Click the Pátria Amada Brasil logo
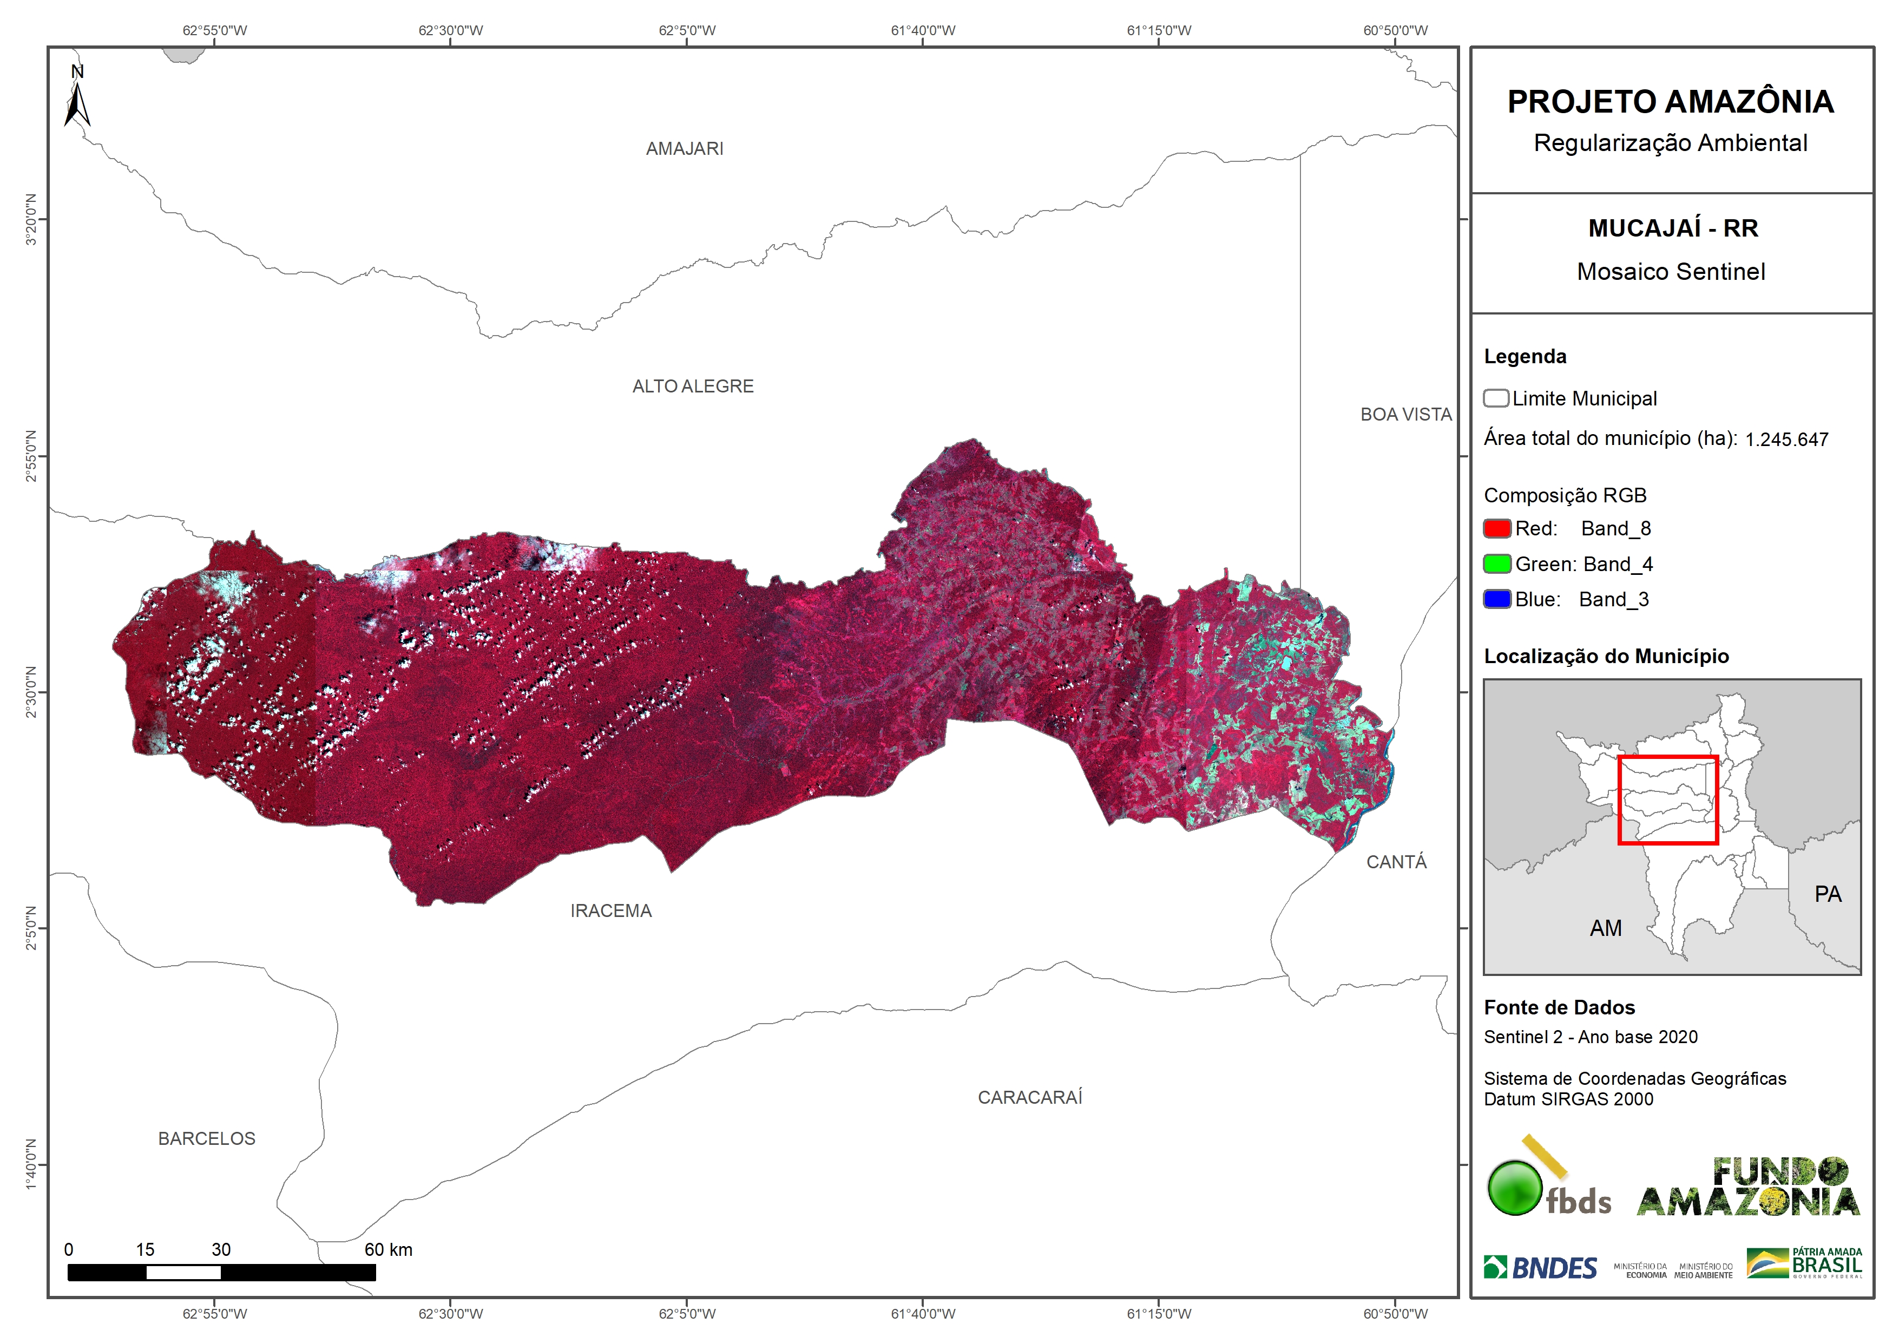The height and width of the screenshot is (1343, 1899). 1805,1263
